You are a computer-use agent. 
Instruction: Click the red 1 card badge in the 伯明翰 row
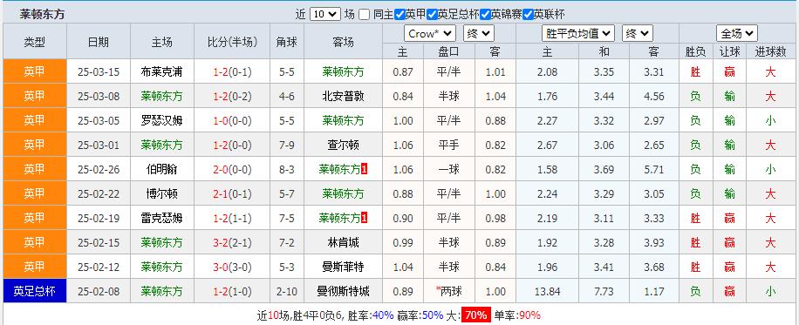tap(364, 169)
